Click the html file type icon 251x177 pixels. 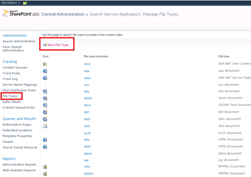click(x=45, y=146)
